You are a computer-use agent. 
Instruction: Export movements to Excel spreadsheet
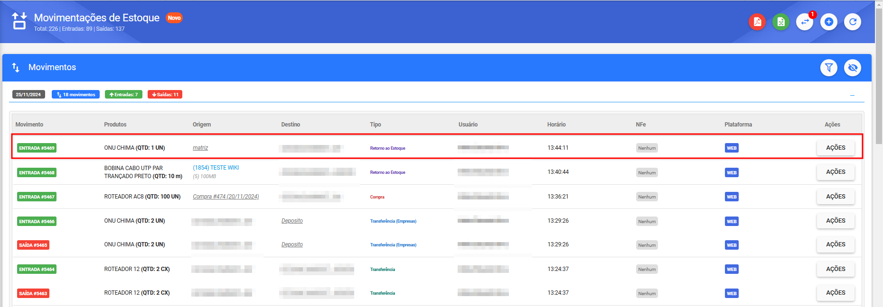pos(780,22)
